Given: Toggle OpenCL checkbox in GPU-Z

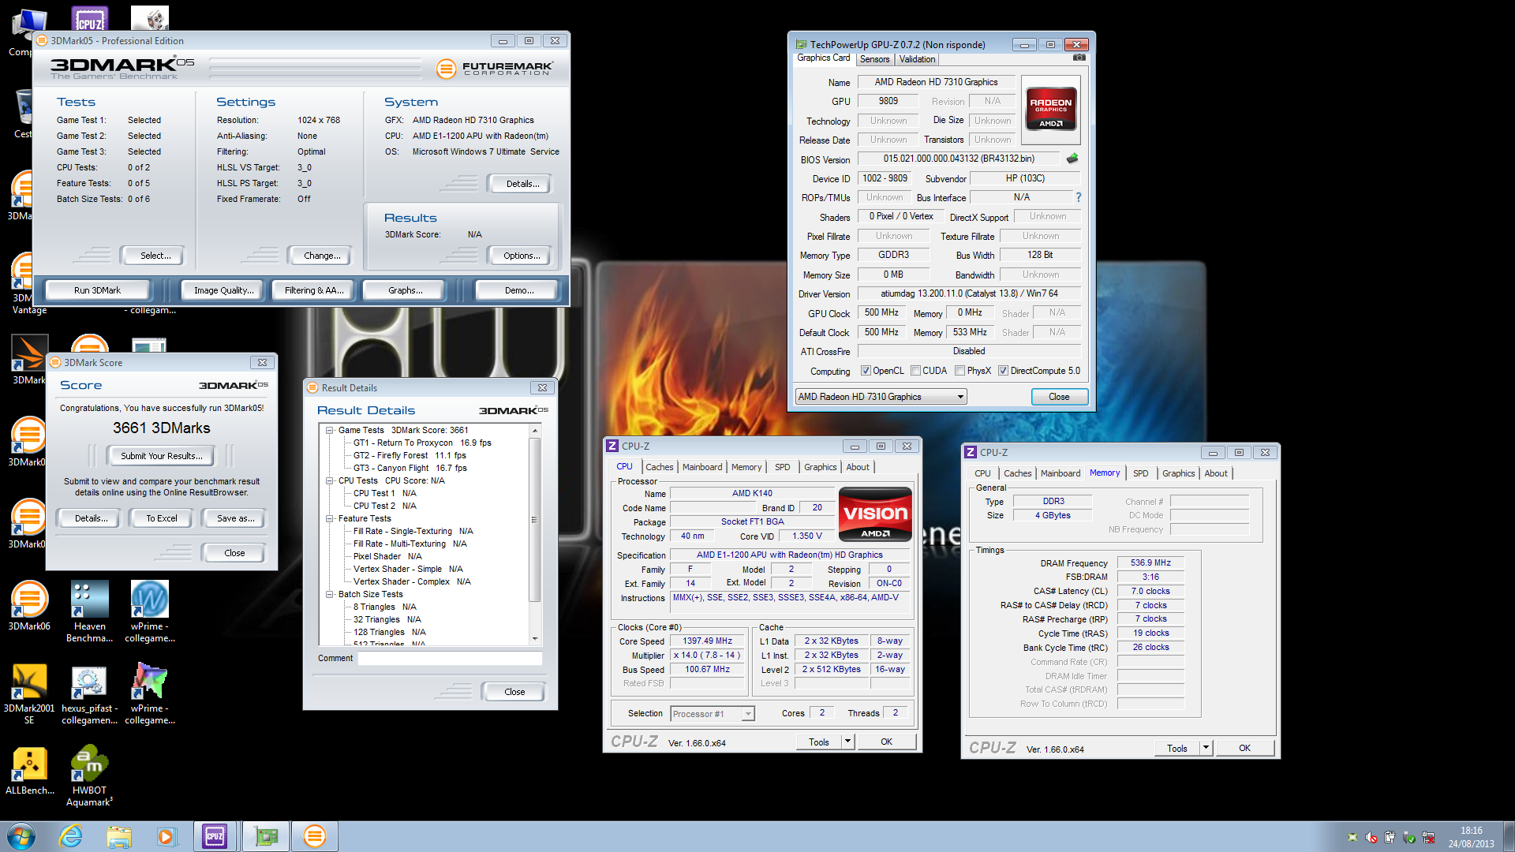Looking at the screenshot, I should [x=866, y=371].
